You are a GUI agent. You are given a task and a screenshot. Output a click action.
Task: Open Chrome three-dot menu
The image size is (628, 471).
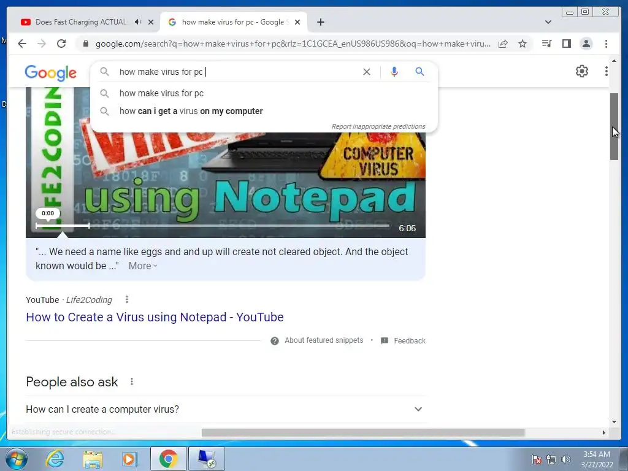coord(606,44)
